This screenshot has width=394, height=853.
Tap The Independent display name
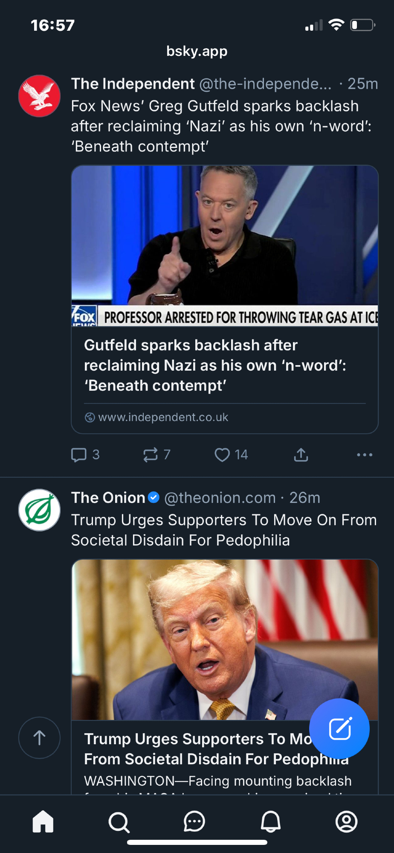point(133,84)
